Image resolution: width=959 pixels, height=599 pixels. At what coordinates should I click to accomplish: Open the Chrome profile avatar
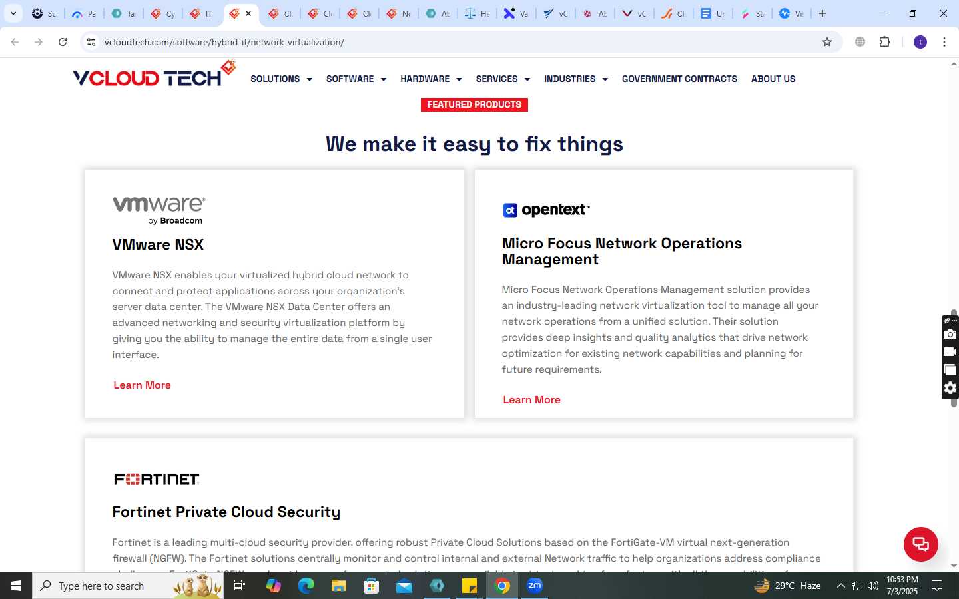click(x=920, y=42)
